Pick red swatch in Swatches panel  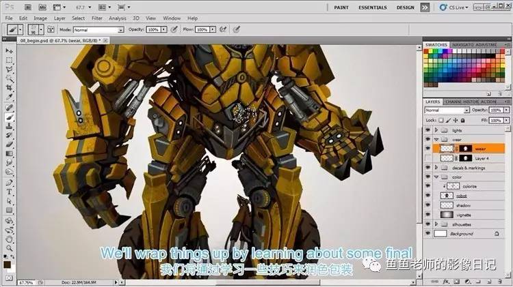pyautogui.click(x=426, y=51)
